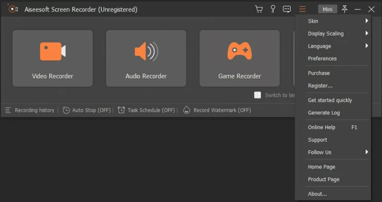Click the Aiseesoft Screen Recorder (Unregistered) title
The width and height of the screenshot is (382, 202).
(81, 10)
